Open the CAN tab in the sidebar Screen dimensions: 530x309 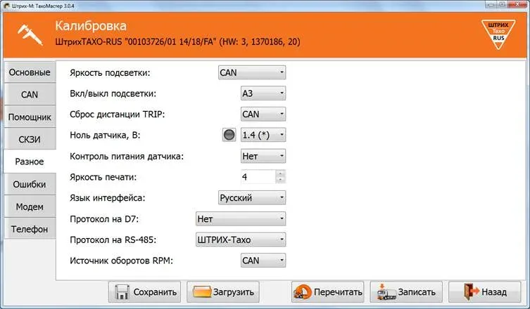[x=30, y=94]
